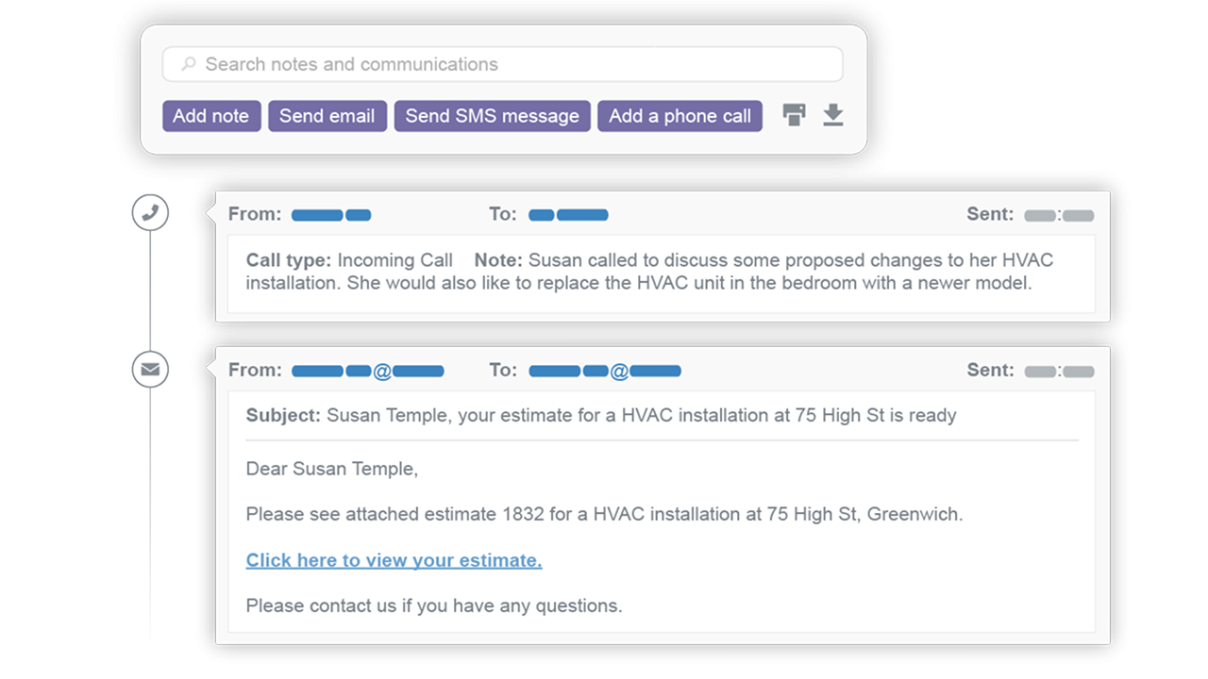Click the download icon to export communications
The width and height of the screenshot is (1208, 679).
click(x=832, y=114)
